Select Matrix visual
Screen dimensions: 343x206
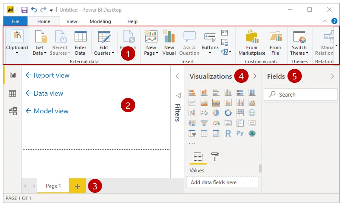click(216, 133)
